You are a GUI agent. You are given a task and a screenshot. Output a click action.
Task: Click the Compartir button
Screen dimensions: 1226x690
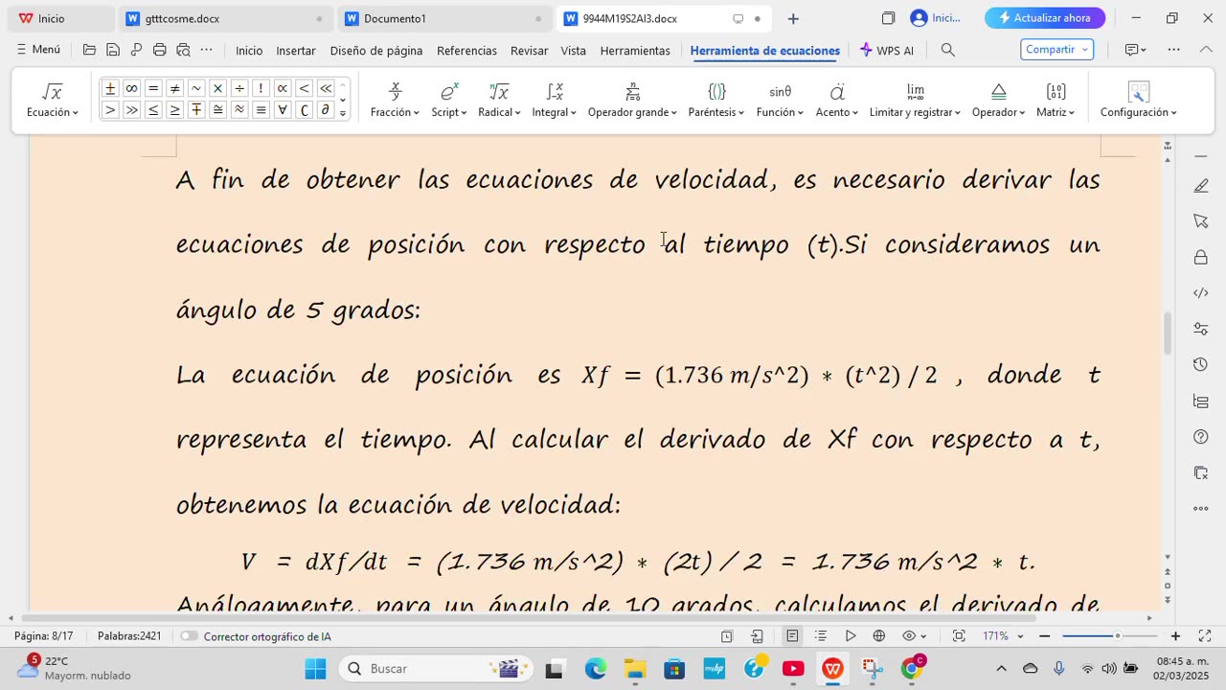[1056, 50]
